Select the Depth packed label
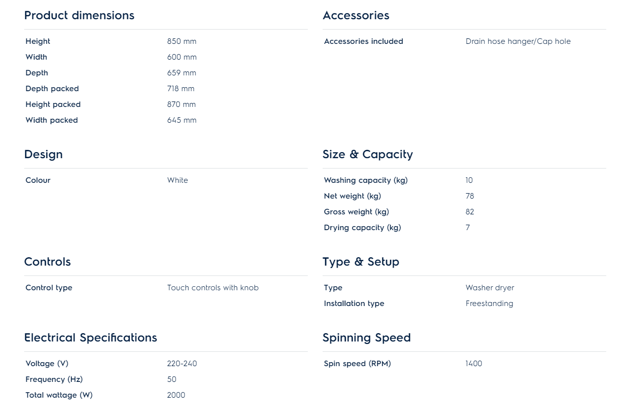 52,89
